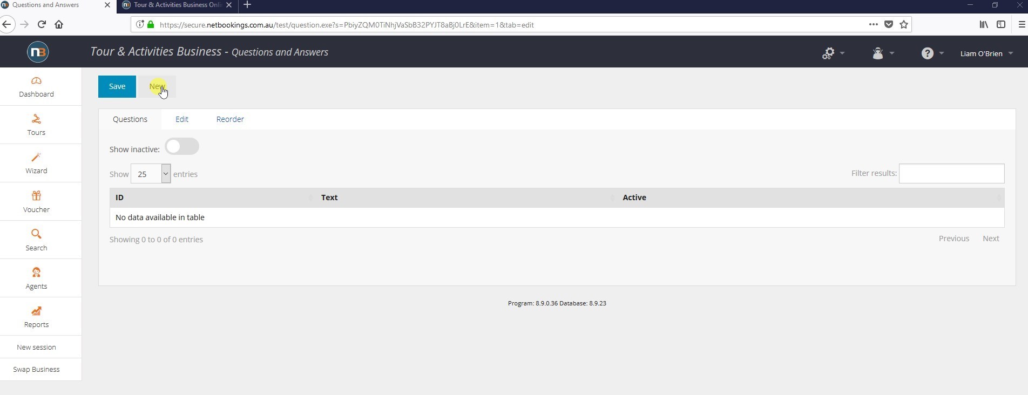1028x395 pixels.
Task: Open a new browser tab plus icon
Action: (247, 5)
